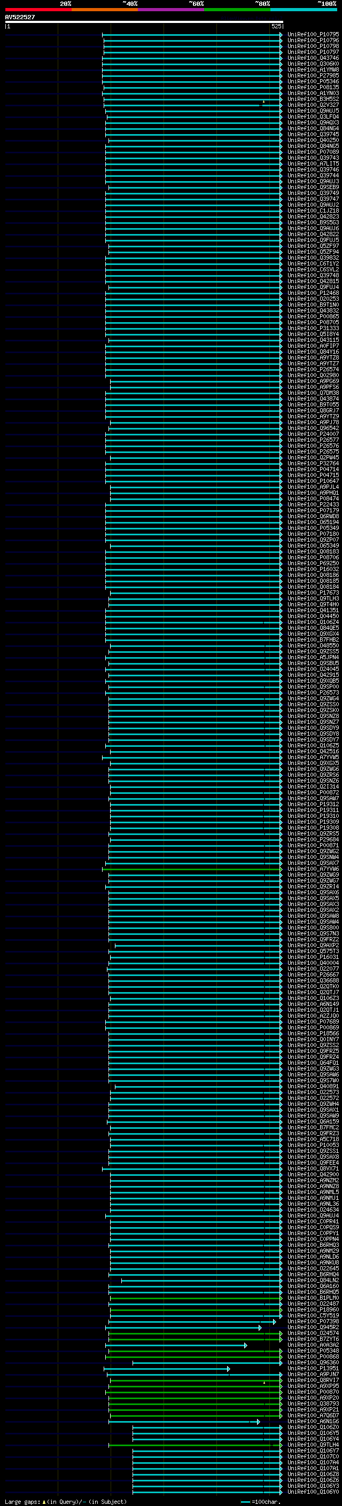Image resolution: width=342 pixels, height=1506 pixels.
Task: Open hit label UniRef100_Q945R2
Action: coord(313,1326)
